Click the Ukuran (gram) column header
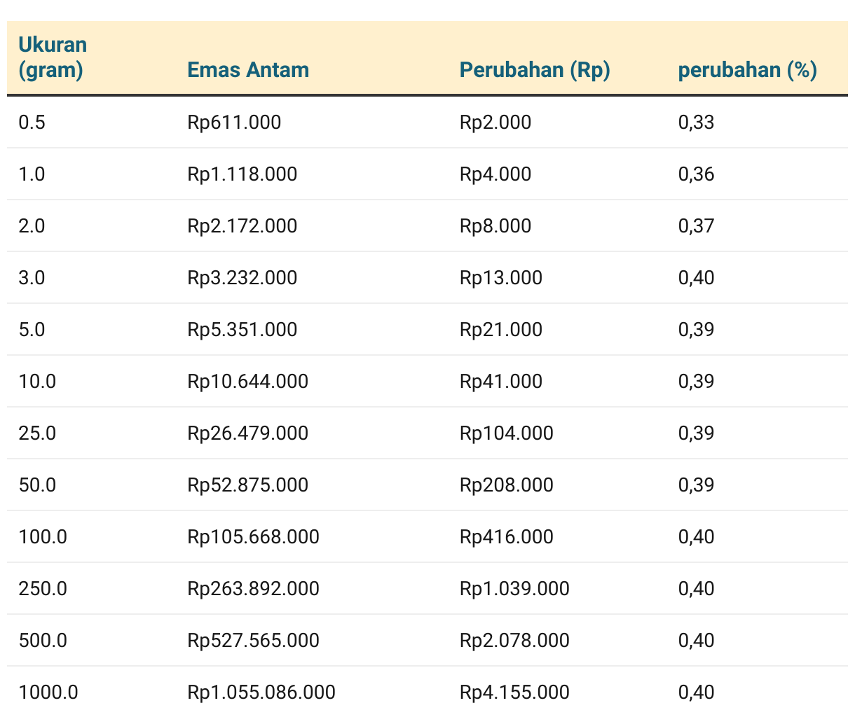The image size is (855, 724). 53,57
